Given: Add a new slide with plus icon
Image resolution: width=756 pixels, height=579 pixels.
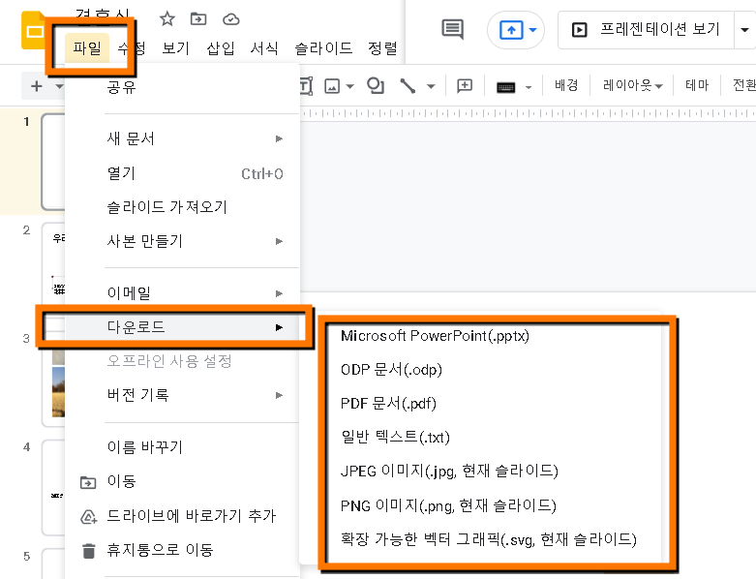Looking at the screenshot, I should coord(37,86).
